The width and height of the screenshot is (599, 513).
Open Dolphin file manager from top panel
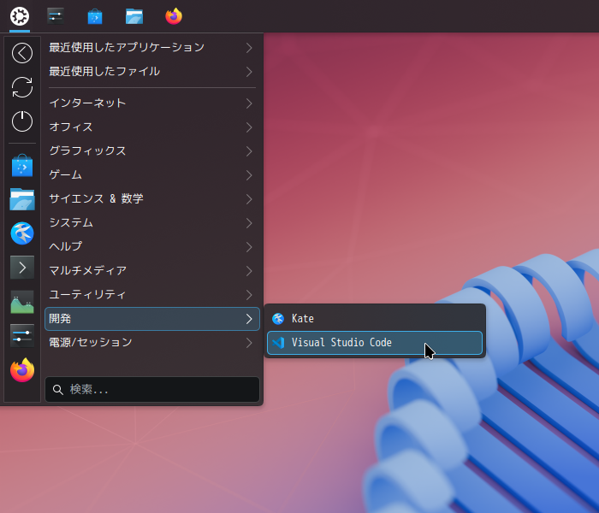point(134,16)
